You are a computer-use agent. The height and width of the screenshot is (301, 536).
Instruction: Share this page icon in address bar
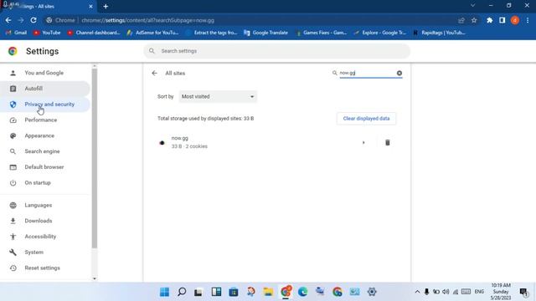461,20
